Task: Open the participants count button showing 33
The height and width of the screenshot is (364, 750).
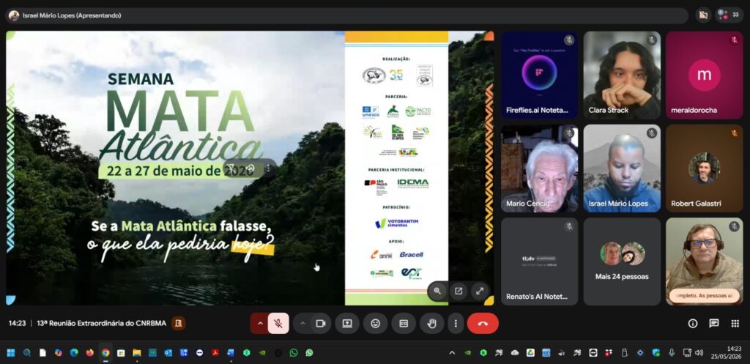Action: pos(729,15)
